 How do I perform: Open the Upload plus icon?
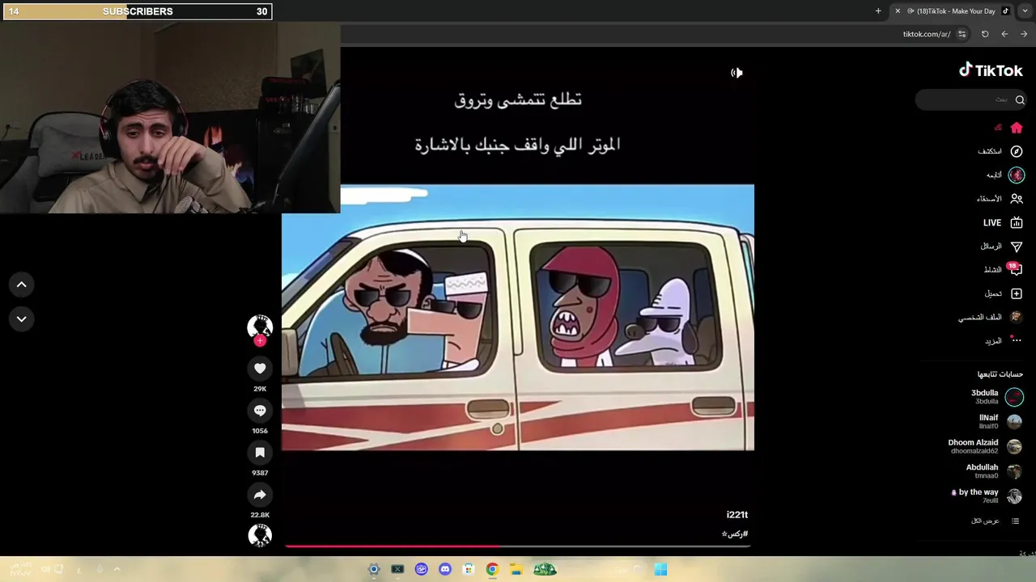pos(1017,293)
